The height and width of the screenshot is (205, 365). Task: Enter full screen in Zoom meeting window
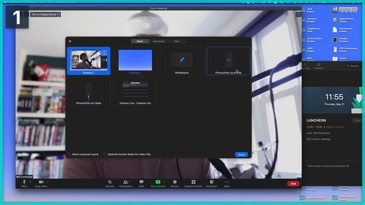point(298,14)
